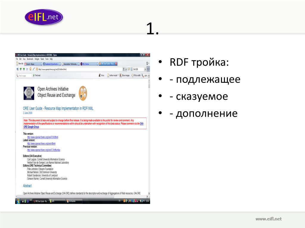Open the Previous version rdfsyntax link
This screenshot has width=305, height=228.
[x=44, y=150]
